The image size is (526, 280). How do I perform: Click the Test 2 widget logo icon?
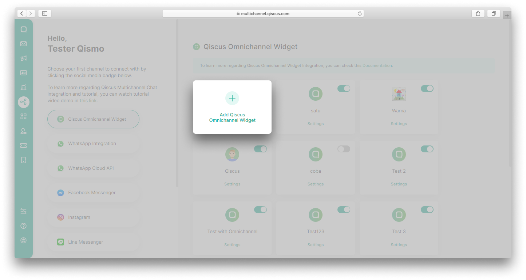399,154
